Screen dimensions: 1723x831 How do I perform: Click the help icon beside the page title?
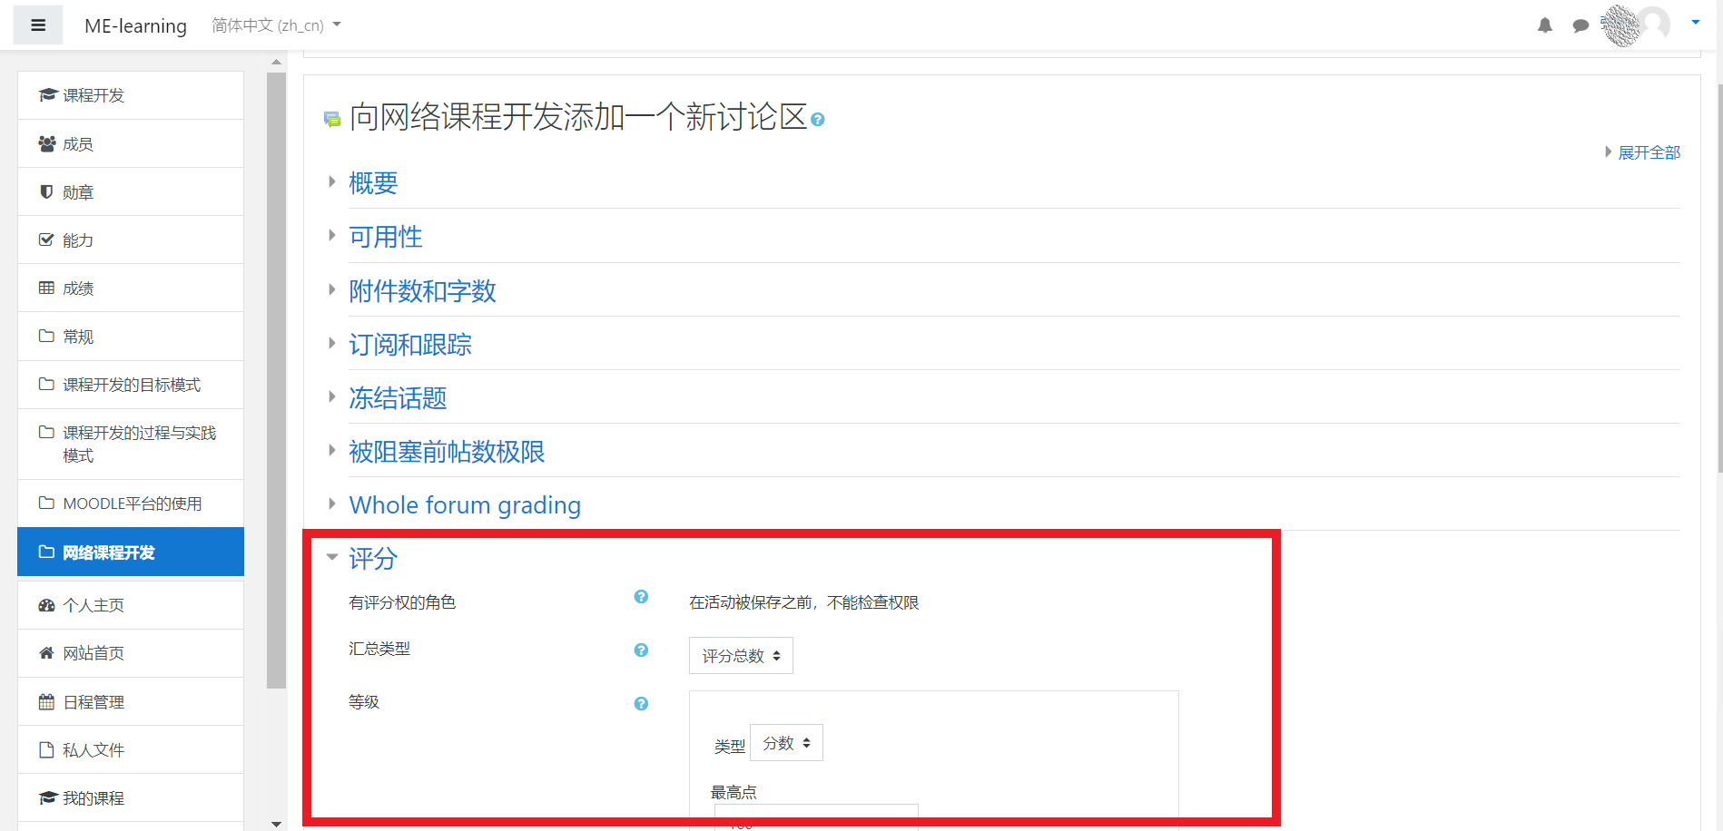(817, 119)
